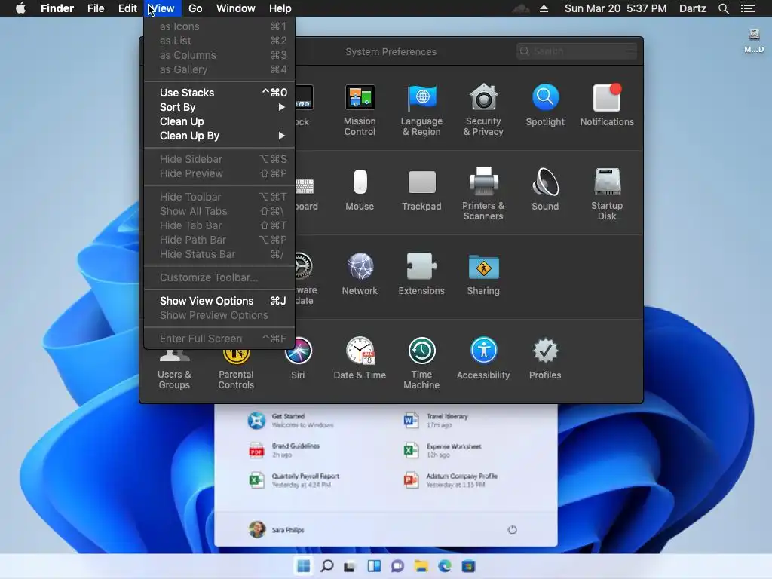This screenshot has height=579, width=772.
Task: Click the System Preferences search field
Action: click(577, 51)
